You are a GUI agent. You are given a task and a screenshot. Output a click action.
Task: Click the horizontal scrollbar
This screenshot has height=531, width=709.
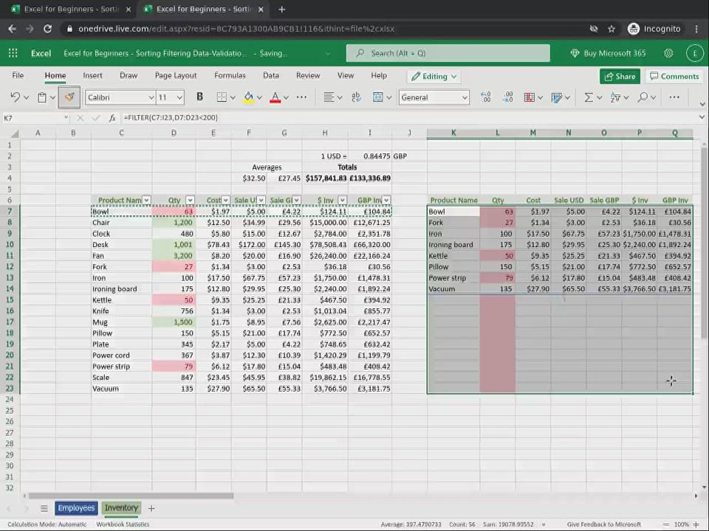click(131, 496)
